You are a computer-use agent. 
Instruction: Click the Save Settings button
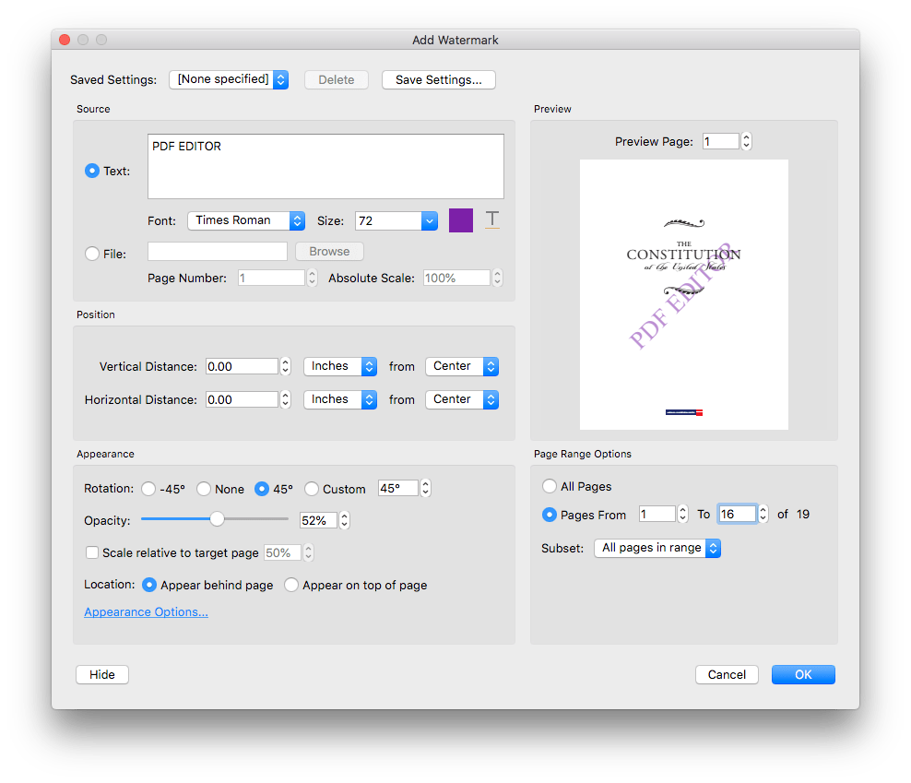(439, 79)
